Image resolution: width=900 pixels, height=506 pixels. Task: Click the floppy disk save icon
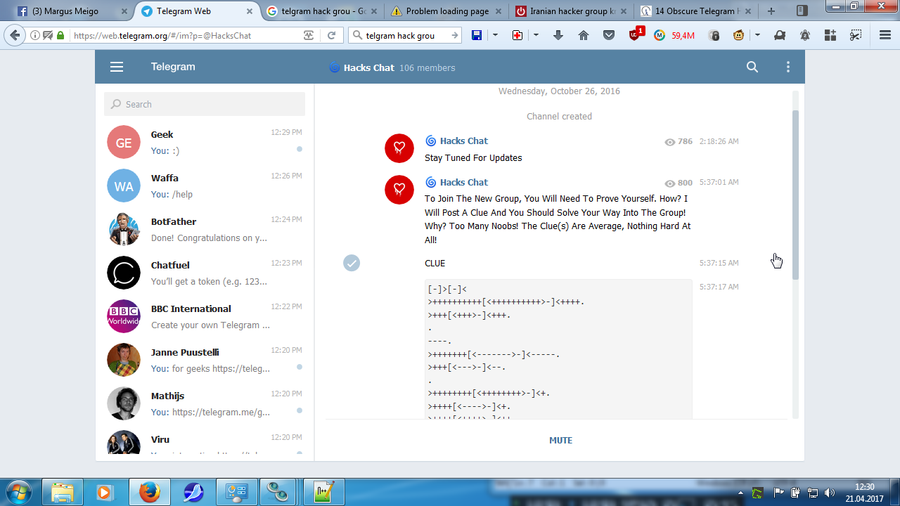click(477, 36)
